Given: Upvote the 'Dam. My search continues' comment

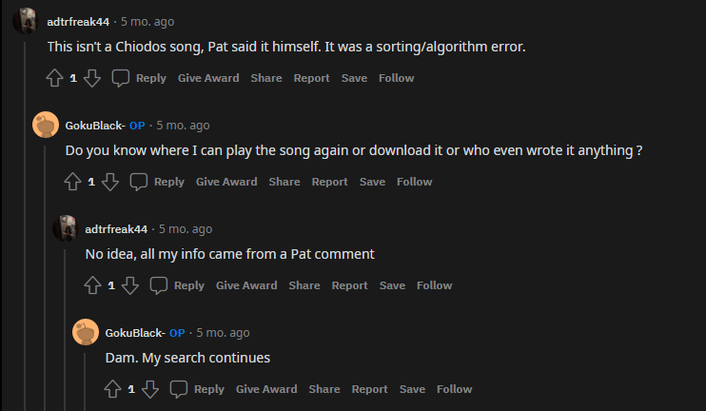Looking at the screenshot, I should pyautogui.click(x=112, y=389).
